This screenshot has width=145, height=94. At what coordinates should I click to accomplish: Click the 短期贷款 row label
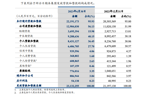tap(25, 31)
